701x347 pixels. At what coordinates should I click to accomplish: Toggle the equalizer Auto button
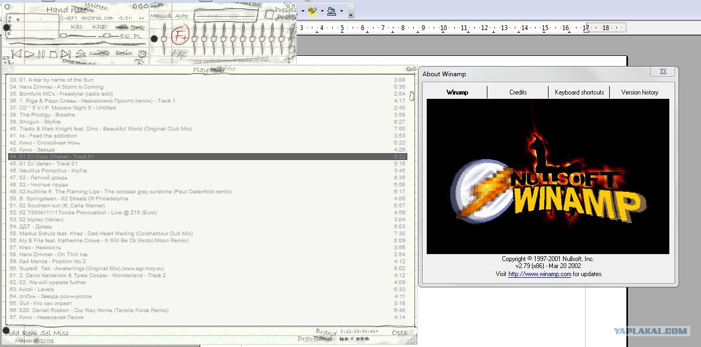click(x=181, y=16)
